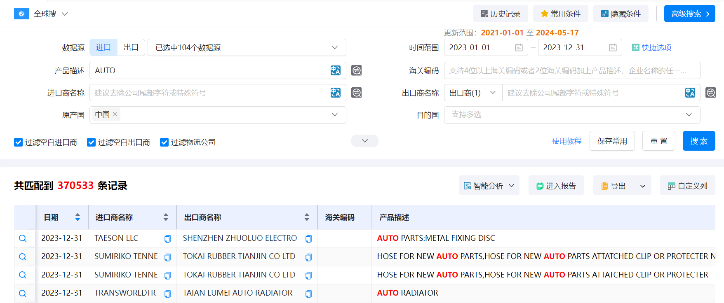Click the round icon beside 进口商名称 field
The image size is (724, 303).
[x=357, y=93]
